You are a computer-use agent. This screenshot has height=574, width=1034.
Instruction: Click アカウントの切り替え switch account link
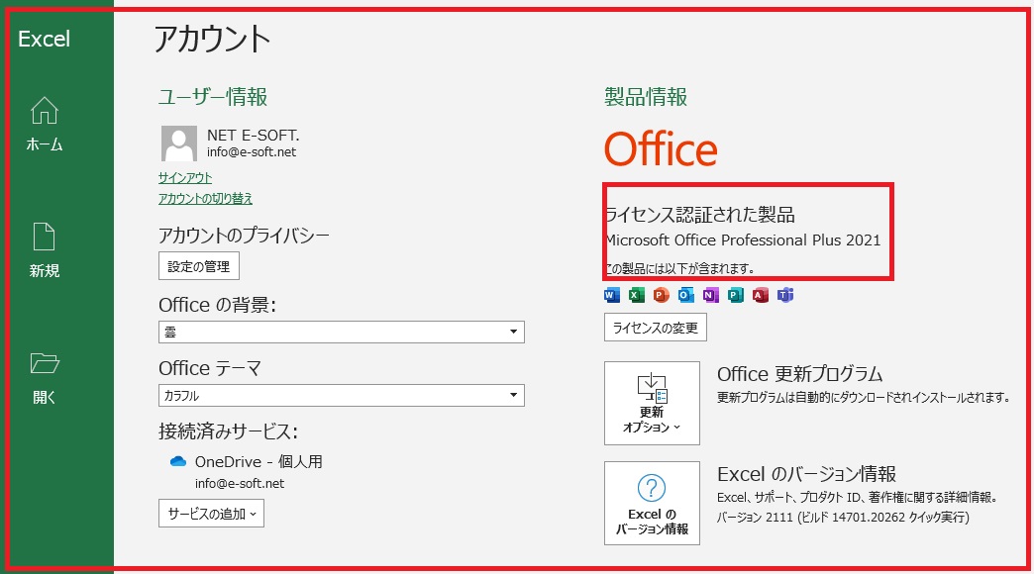(206, 198)
